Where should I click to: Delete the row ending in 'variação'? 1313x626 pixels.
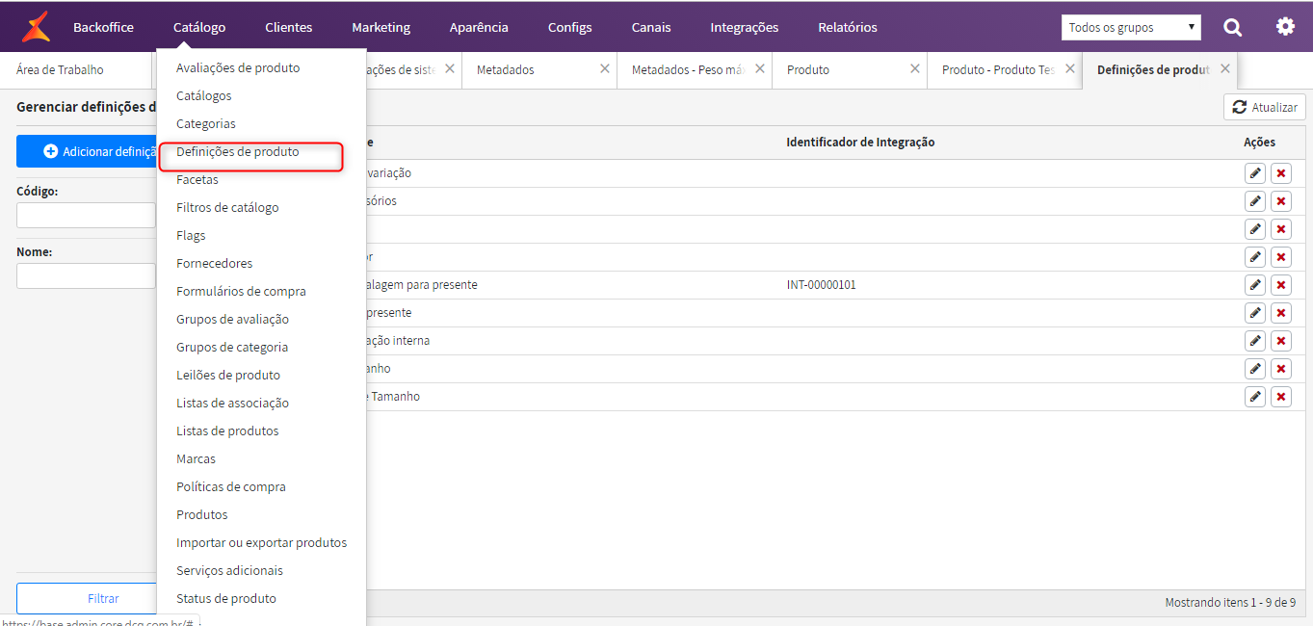[x=1281, y=173]
